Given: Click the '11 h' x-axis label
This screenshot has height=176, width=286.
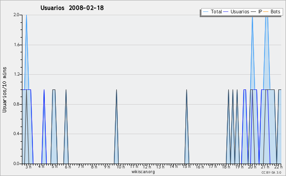Looking at the screenshot, I should [134, 166].
